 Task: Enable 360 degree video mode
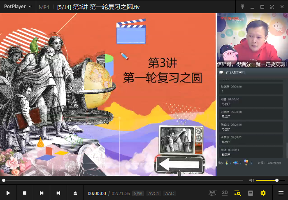[x=212, y=193]
